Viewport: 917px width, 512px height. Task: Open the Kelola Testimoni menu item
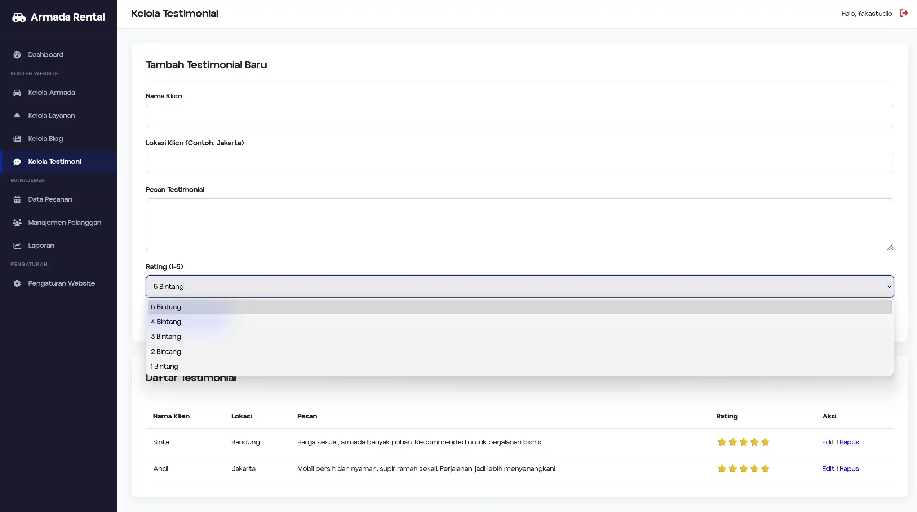coord(54,162)
